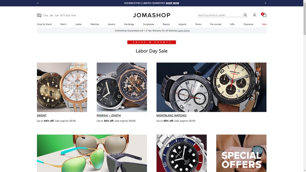
Task: Click the page vertical scrollbar
Action: [305, 86]
